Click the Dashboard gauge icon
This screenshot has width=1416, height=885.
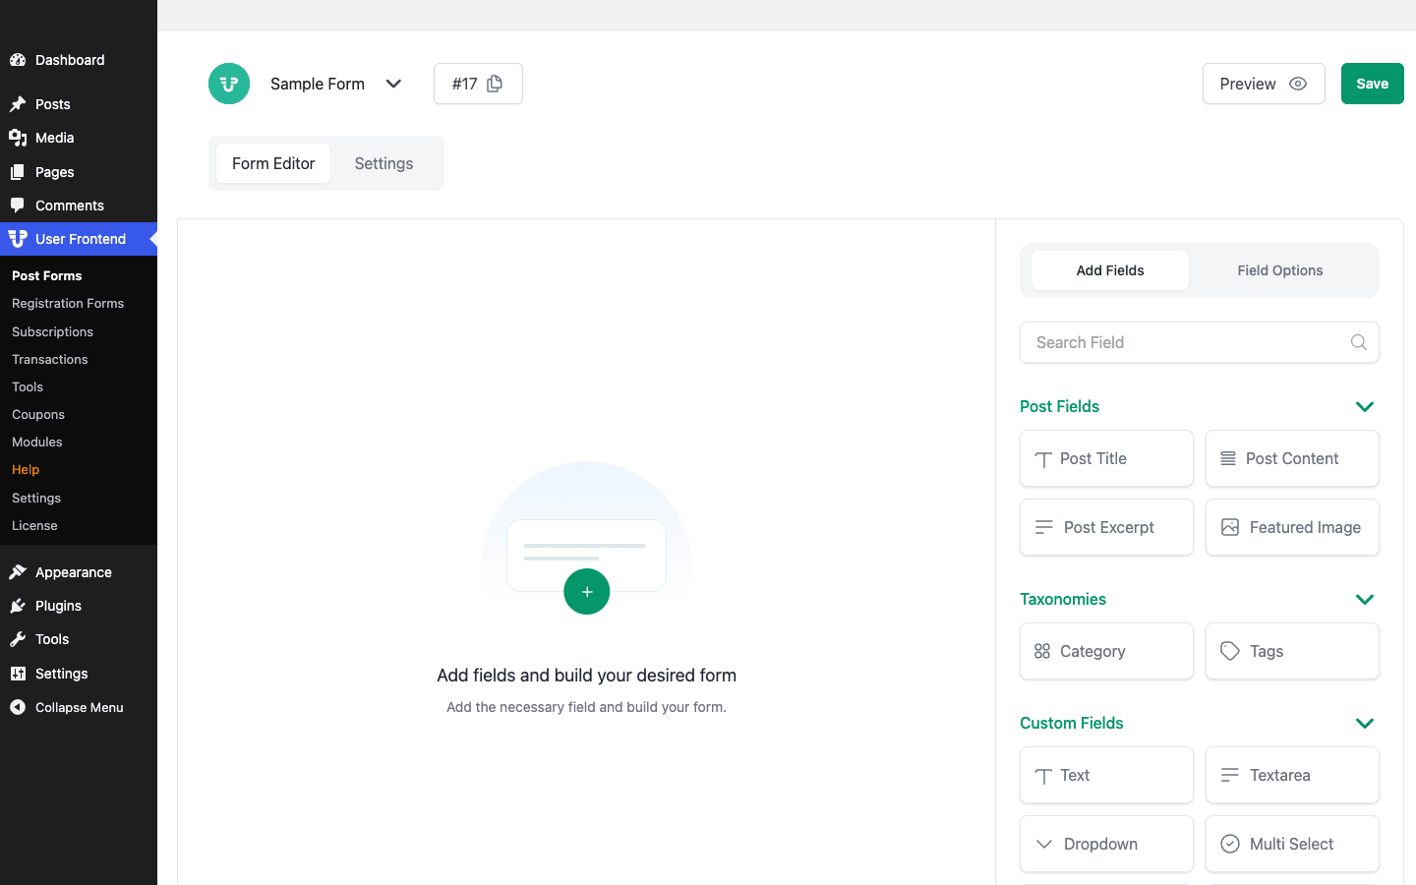18,60
